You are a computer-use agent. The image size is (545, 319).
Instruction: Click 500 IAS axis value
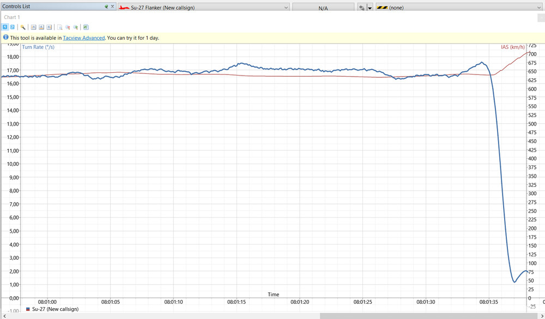532,124
